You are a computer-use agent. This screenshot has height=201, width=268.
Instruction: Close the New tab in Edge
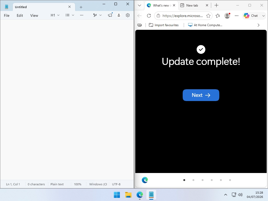[207, 5]
